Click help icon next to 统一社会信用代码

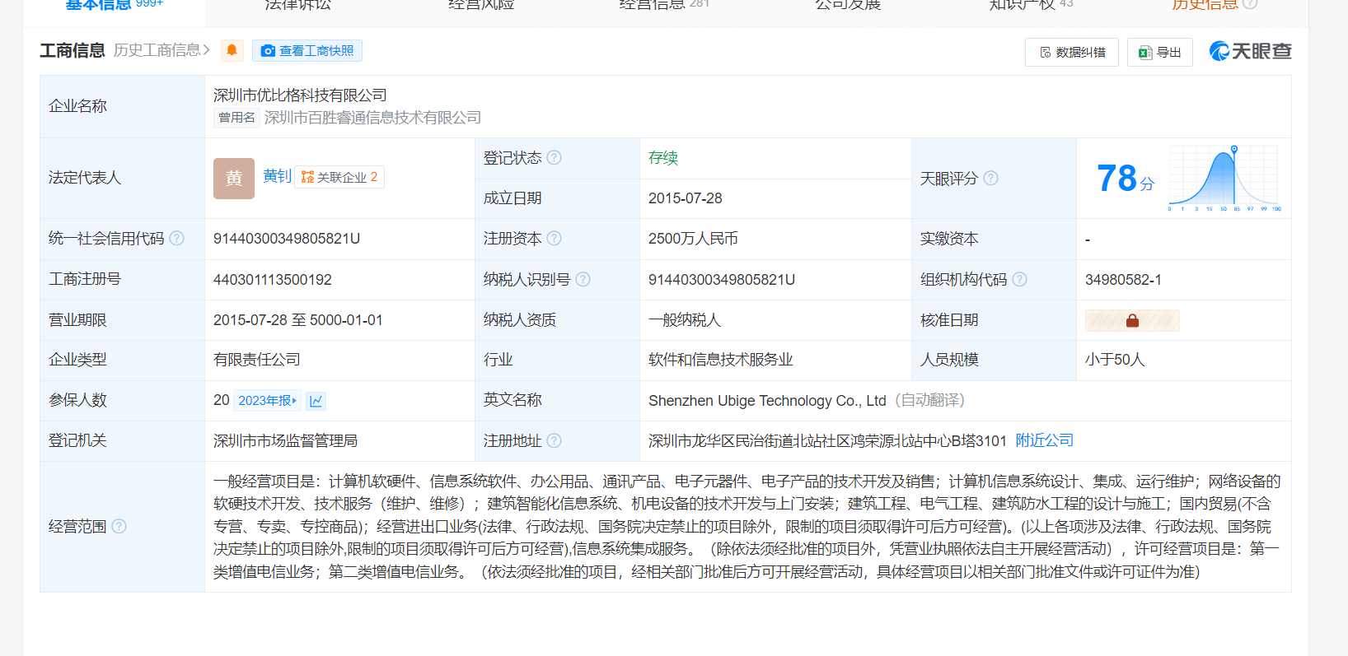177,239
